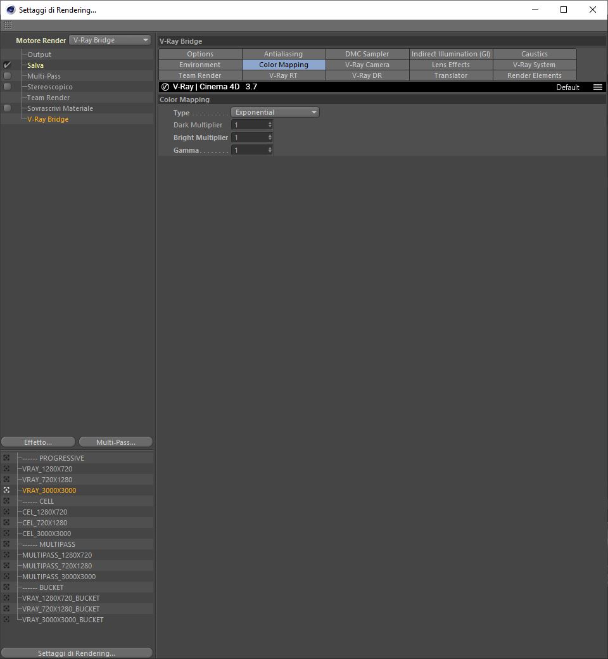Open the Motore Render dropdown
This screenshot has height=659, width=608.
pyautogui.click(x=110, y=40)
